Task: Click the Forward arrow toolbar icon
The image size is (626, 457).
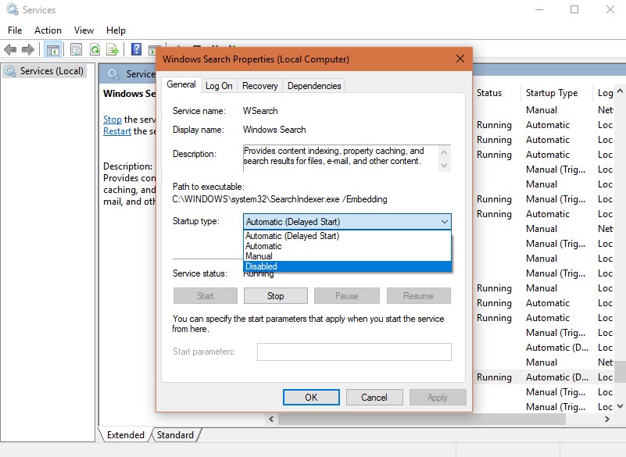Action: pos(28,50)
